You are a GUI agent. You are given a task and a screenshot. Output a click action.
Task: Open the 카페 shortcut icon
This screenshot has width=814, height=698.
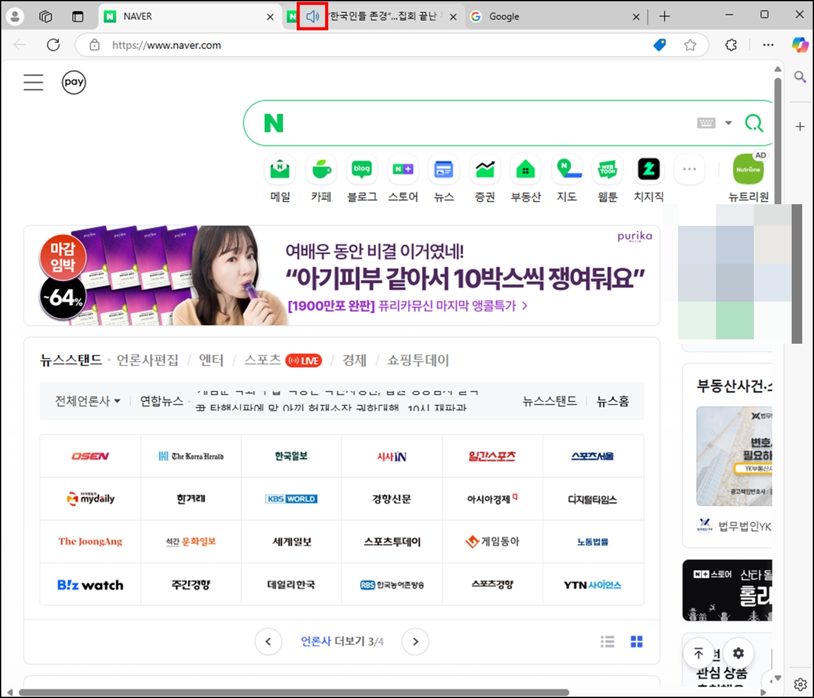pyautogui.click(x=321, y=169)
